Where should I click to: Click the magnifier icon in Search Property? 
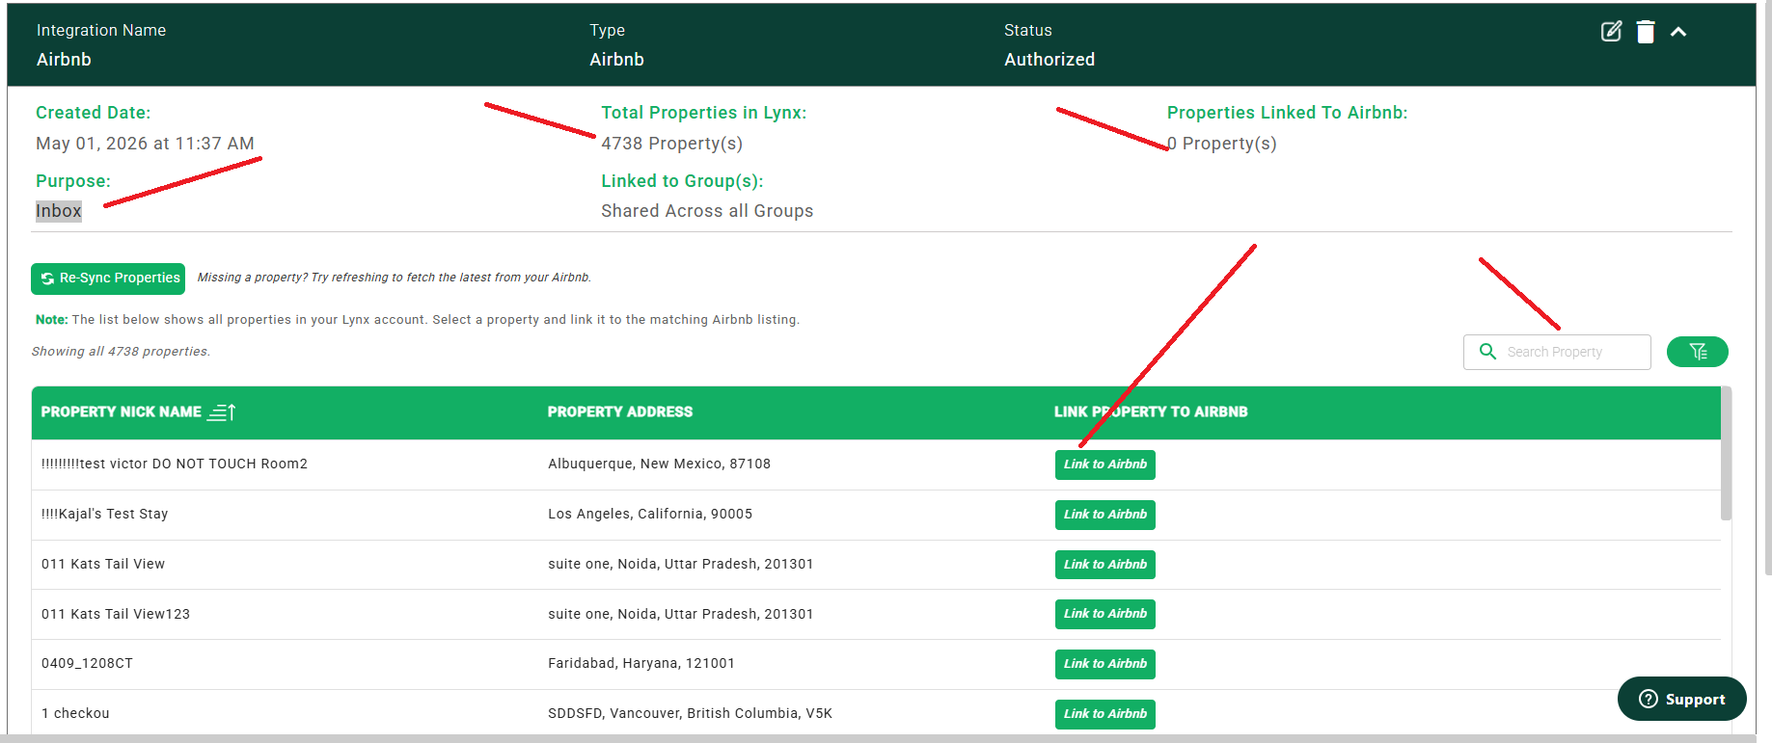pos(1487,352)
